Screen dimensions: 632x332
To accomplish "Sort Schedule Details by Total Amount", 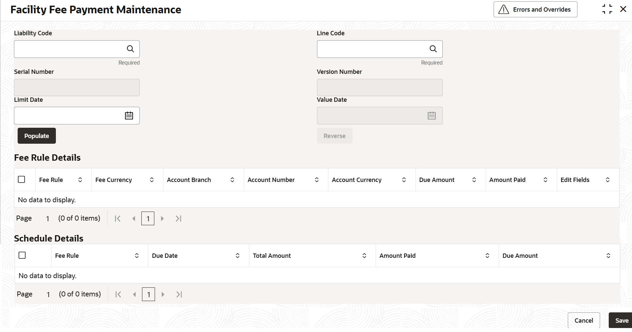I will tap(364, 255).
